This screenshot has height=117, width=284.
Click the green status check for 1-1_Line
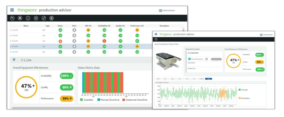point(60,30)
